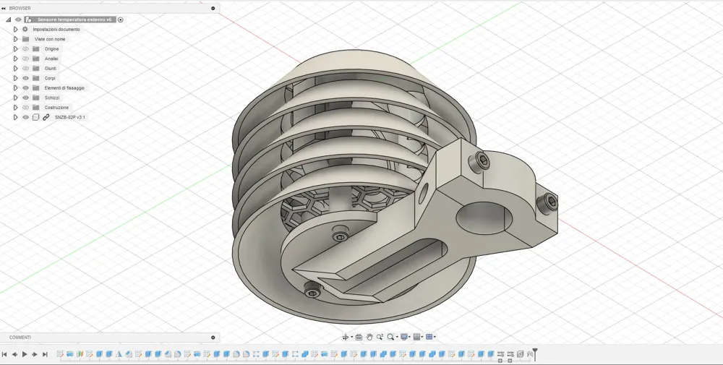
Task: Select the Zoom magnifier with plus sign
Action: tap(380, 338)
